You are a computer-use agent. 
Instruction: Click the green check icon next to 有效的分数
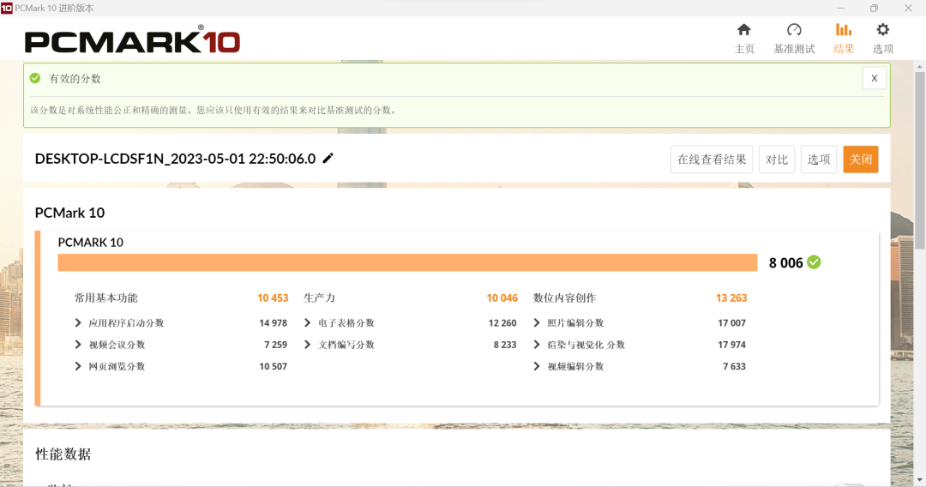point(35,78)
